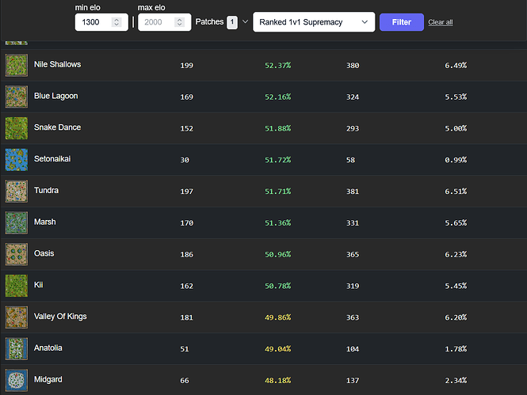Open the Ranked 1v1 Supremacy dropdown
Screen dimensions: 527x395
[x=314, y=22]
